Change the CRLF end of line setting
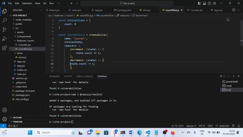This screenshot has height=137, width=243. click(210, 126)
